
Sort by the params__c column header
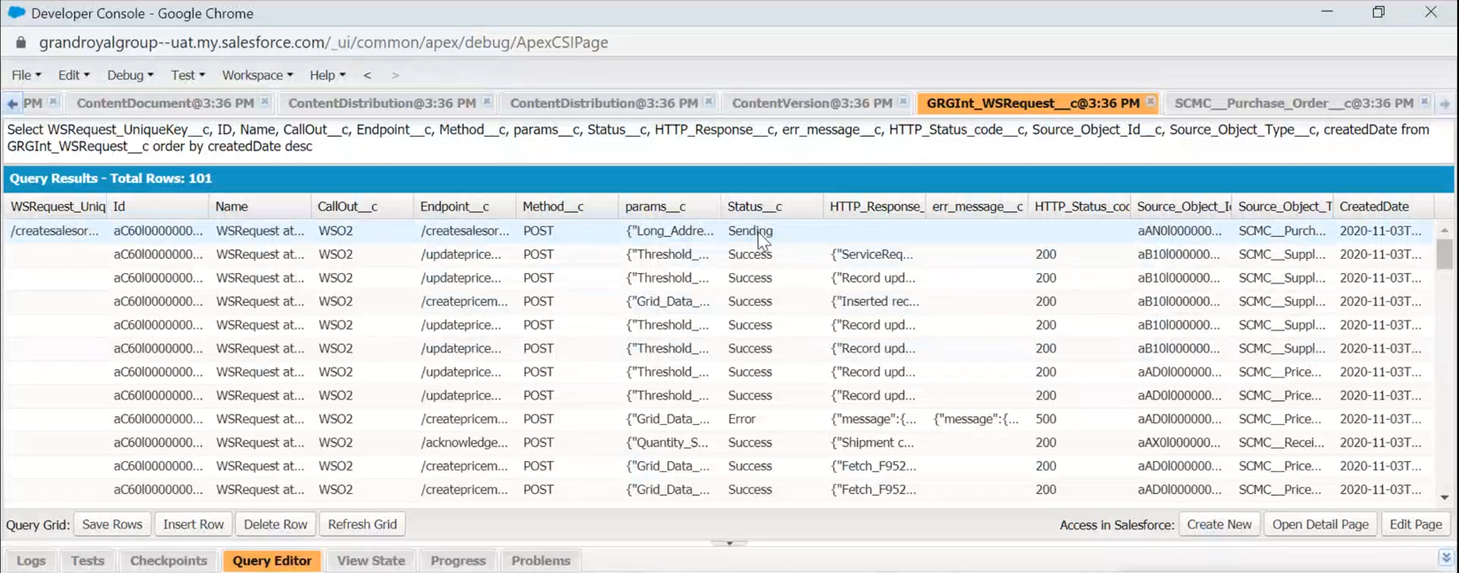pos(669,207)
